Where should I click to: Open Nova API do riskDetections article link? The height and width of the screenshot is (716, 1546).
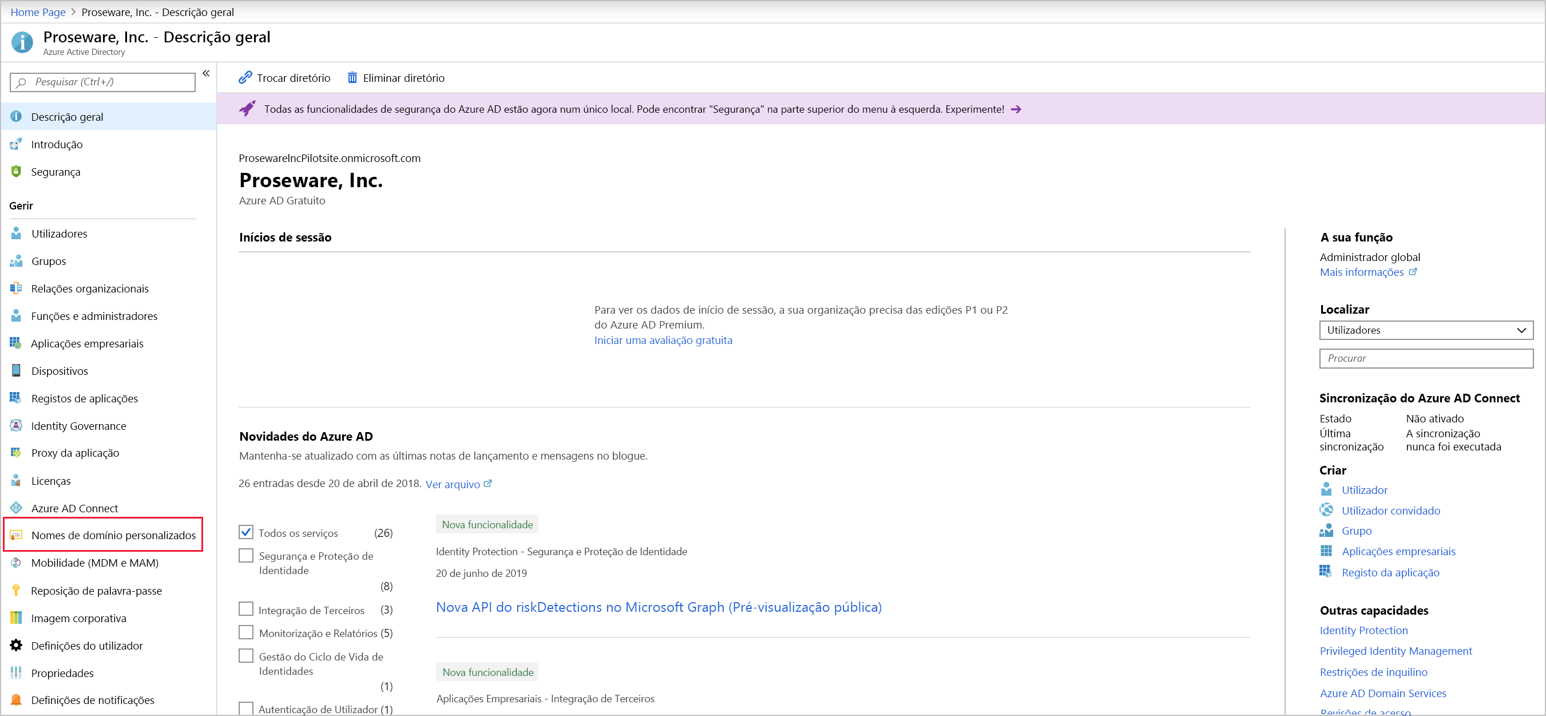click(x=659, y=607)
